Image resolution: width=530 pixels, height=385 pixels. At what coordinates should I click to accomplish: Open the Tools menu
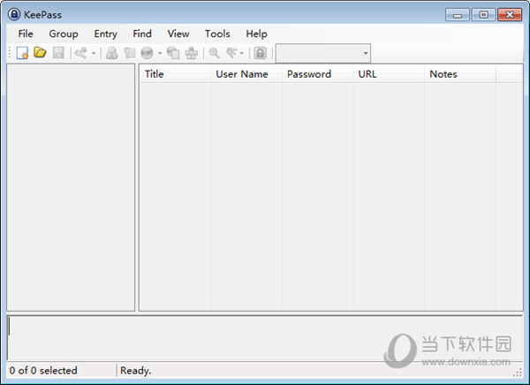point(217,34)
